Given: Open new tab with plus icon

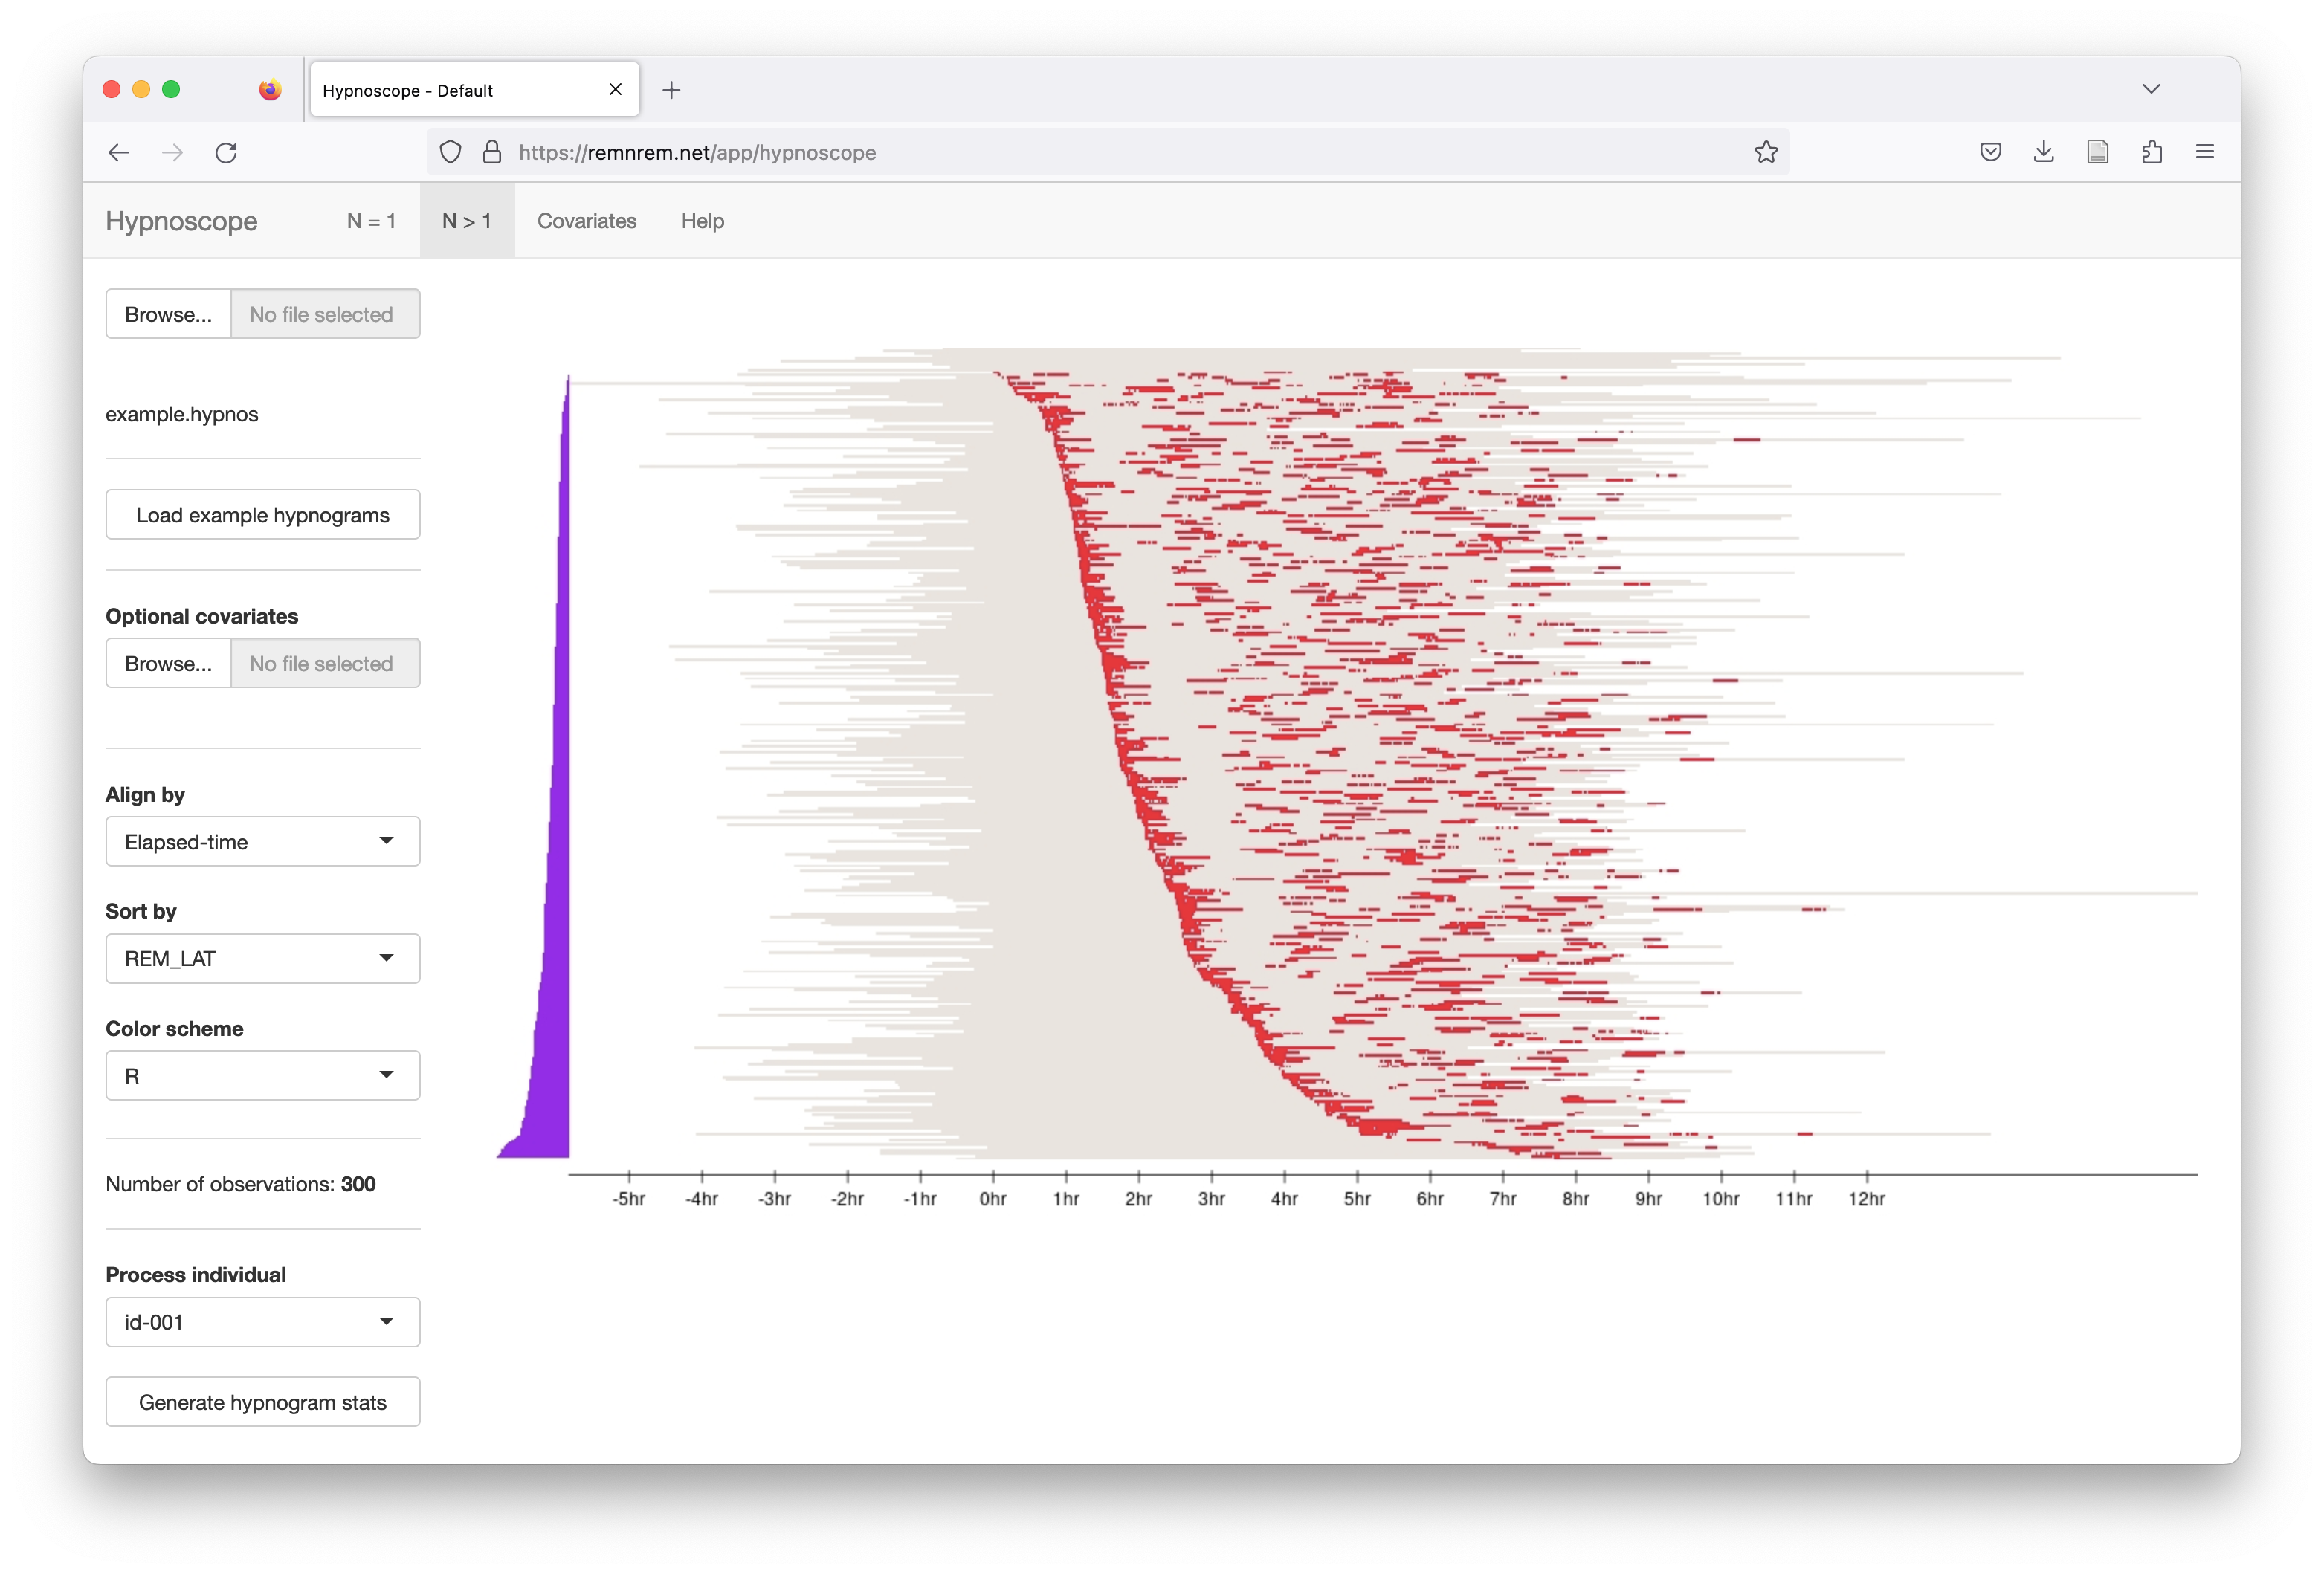Looking at the screenshot, I should [x=671, y=90].
